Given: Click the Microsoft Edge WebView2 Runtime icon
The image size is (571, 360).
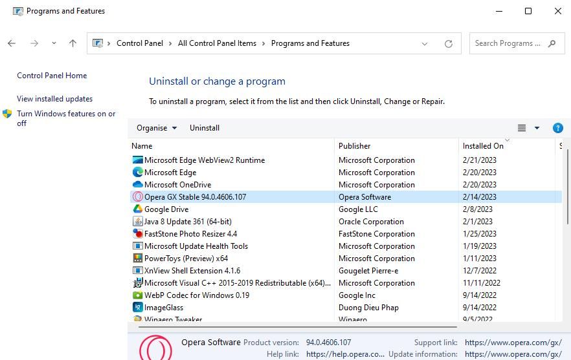Looking at the screenshot, I should (138, 160).
